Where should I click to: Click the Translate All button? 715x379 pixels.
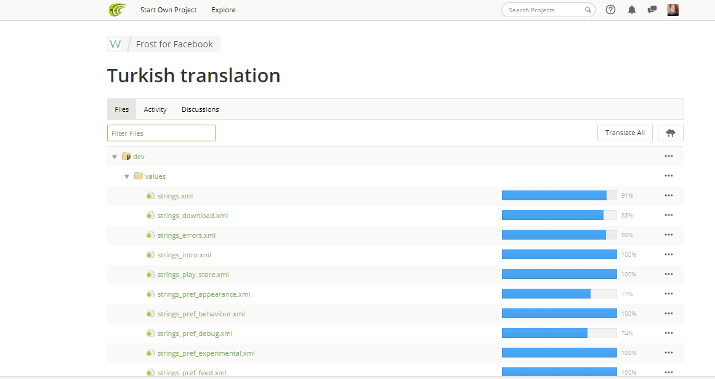pos(624,133)
